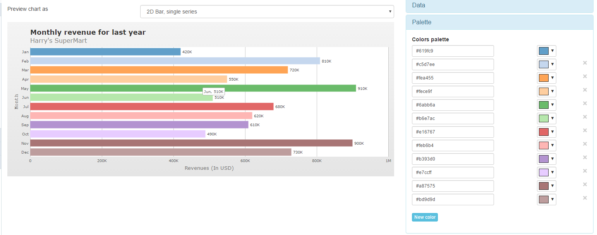Delete the #b393d0 purple color row
Screen dimensions: 597x235
[585, 157]
